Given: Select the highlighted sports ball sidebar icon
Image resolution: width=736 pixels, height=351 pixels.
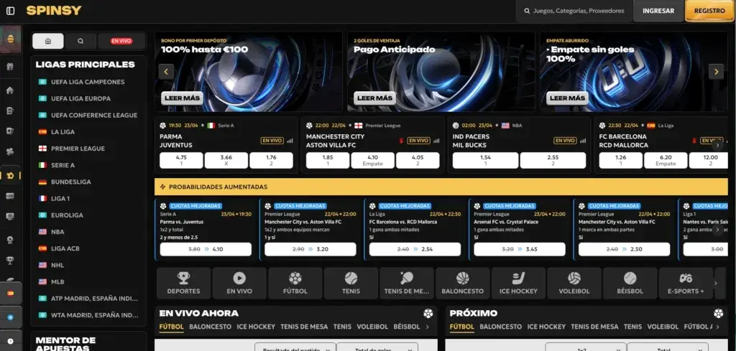Looking at the screenshot, I should tap(10, 176).
